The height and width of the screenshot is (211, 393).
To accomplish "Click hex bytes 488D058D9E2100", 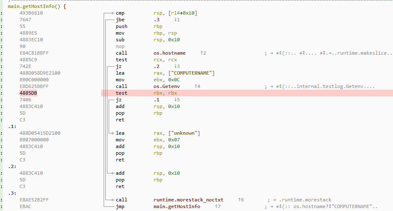I will 40,73.
